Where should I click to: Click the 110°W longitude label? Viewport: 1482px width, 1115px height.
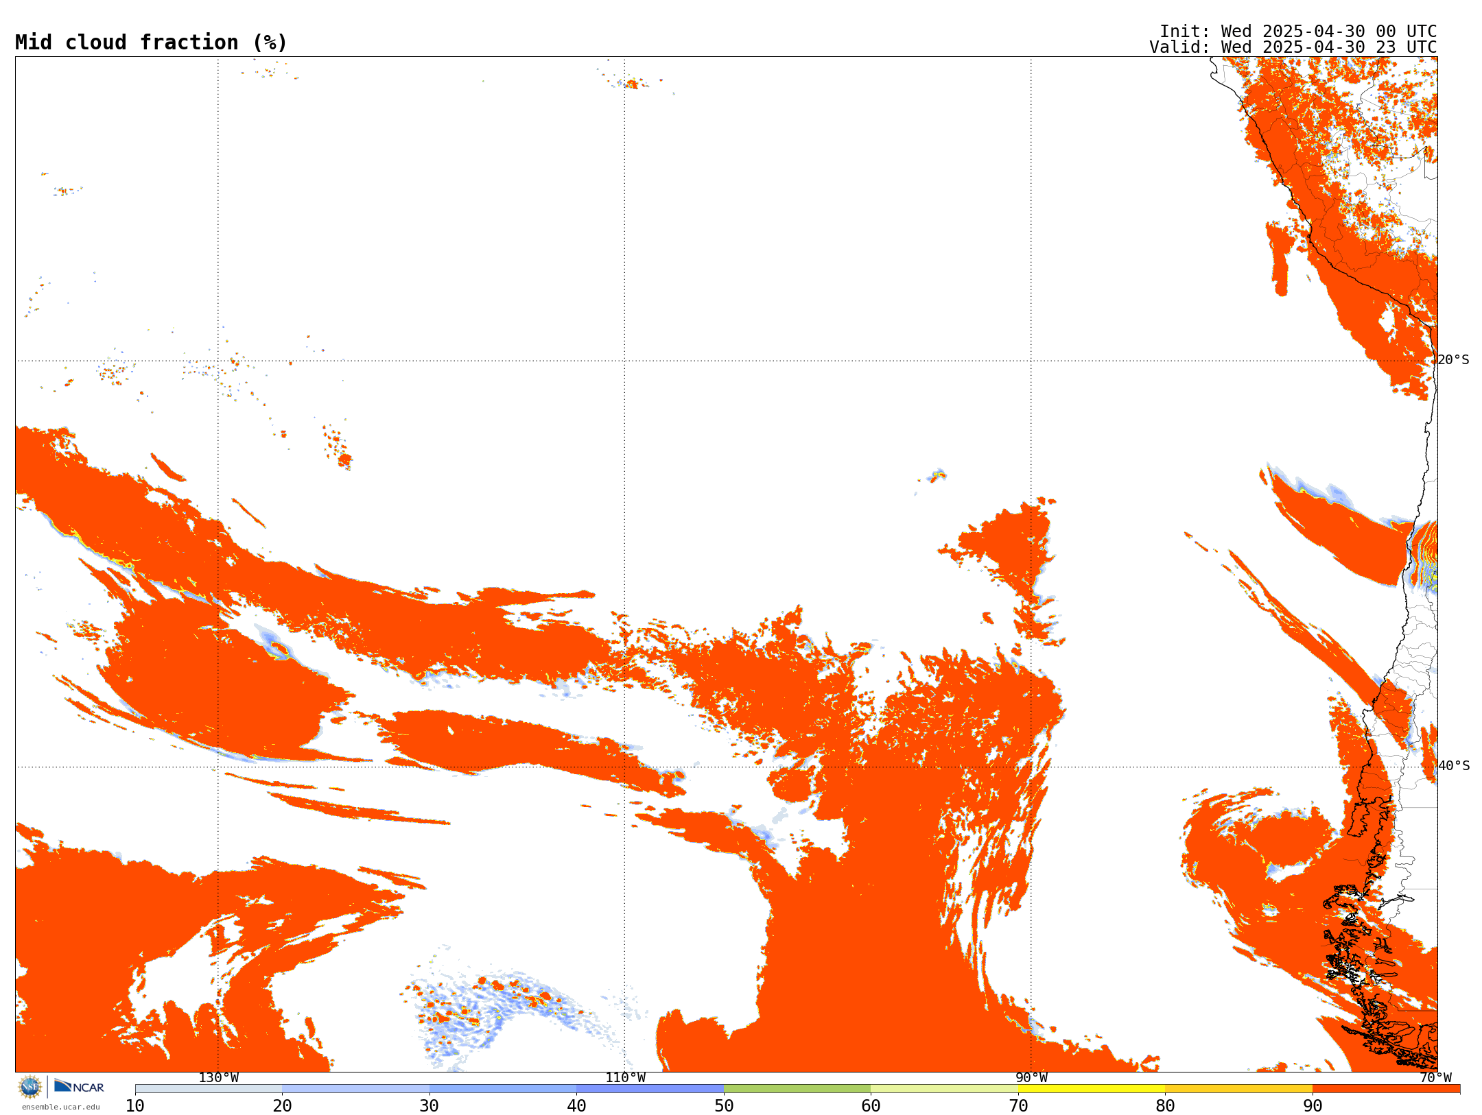pos(625,1078)
